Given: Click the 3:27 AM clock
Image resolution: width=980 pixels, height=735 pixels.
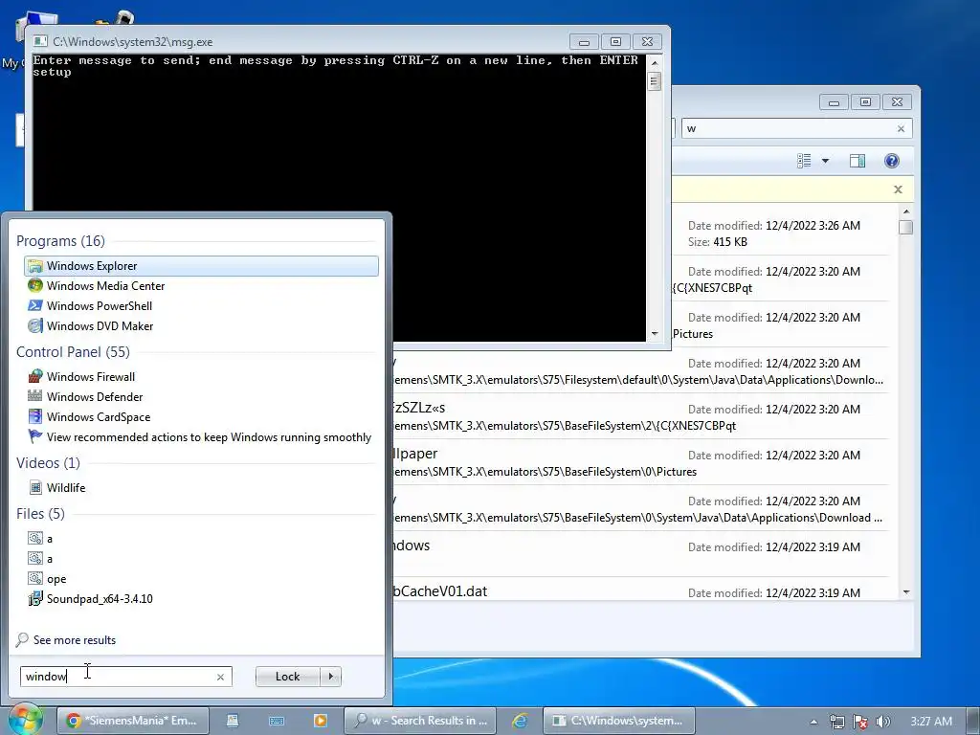Looking at the screenshot, I should pyautogui.click(x=931, y=722).
